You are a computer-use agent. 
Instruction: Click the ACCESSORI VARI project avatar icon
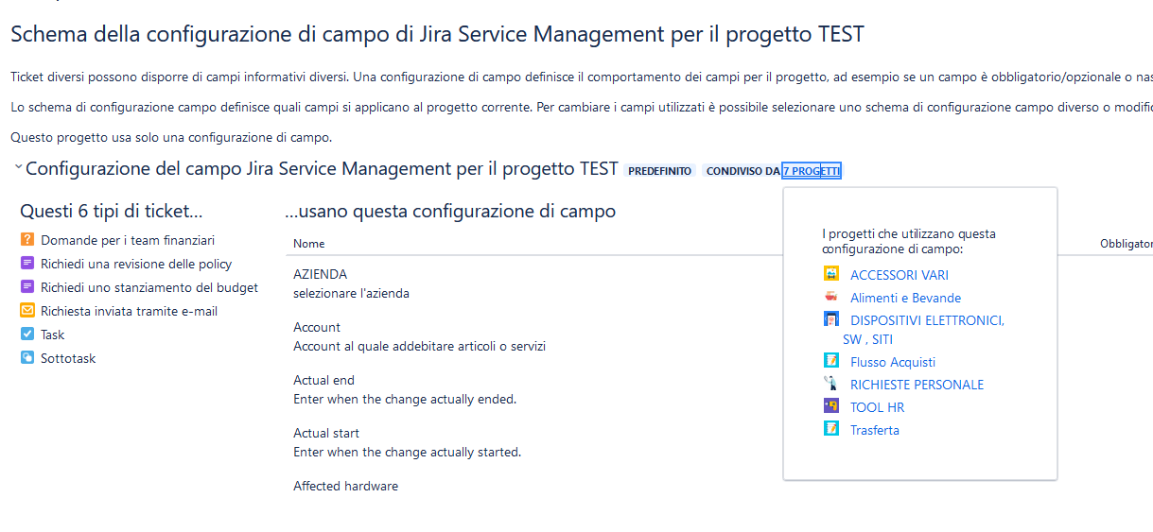pyautogui.click(x=831, y=274)
